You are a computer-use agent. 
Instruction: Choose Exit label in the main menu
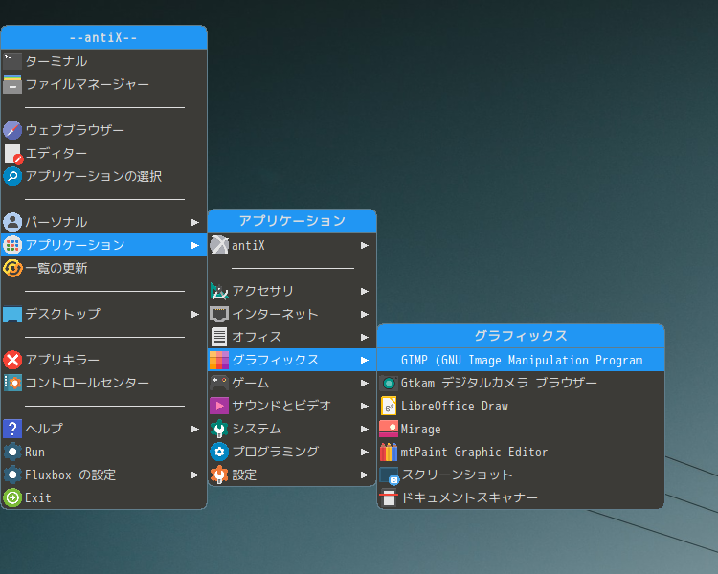coord(38,497)
